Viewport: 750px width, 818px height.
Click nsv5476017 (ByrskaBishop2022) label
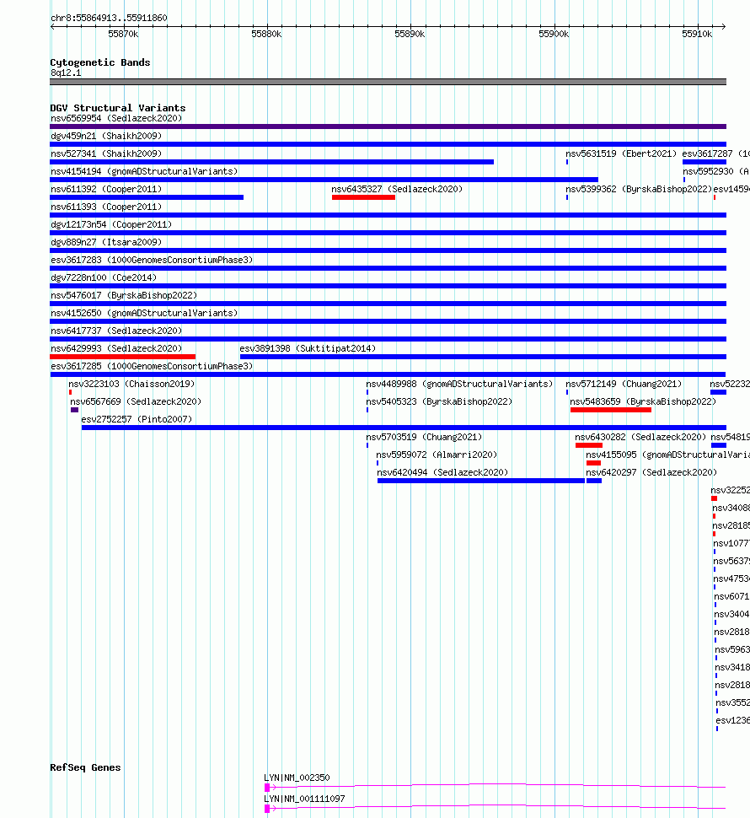point(124,296)
